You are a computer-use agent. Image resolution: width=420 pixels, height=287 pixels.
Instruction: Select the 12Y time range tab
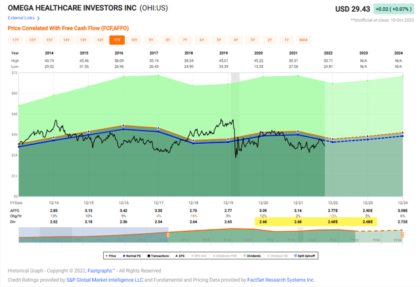tap(100, 40)
